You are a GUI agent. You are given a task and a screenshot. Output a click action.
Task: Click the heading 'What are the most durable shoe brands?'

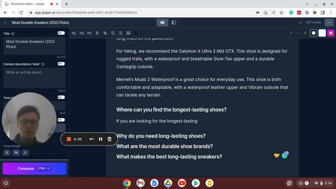pos(164,146)
